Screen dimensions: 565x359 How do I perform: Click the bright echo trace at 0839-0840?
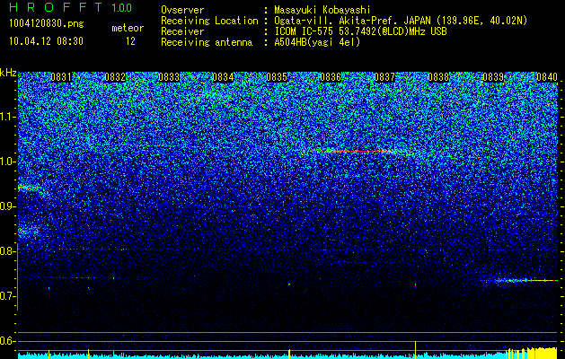pyautogui.click(x=521, y=280)
